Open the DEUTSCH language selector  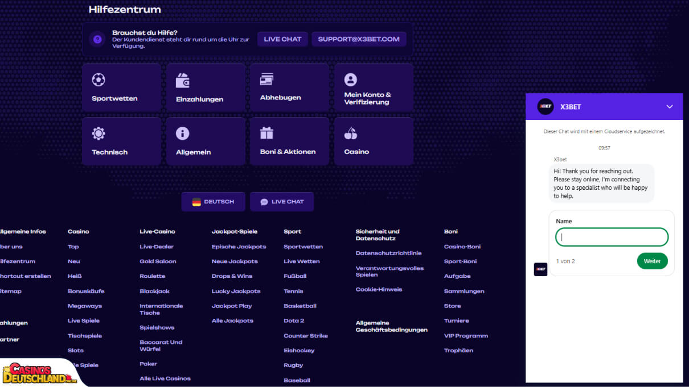coord(214,202)
